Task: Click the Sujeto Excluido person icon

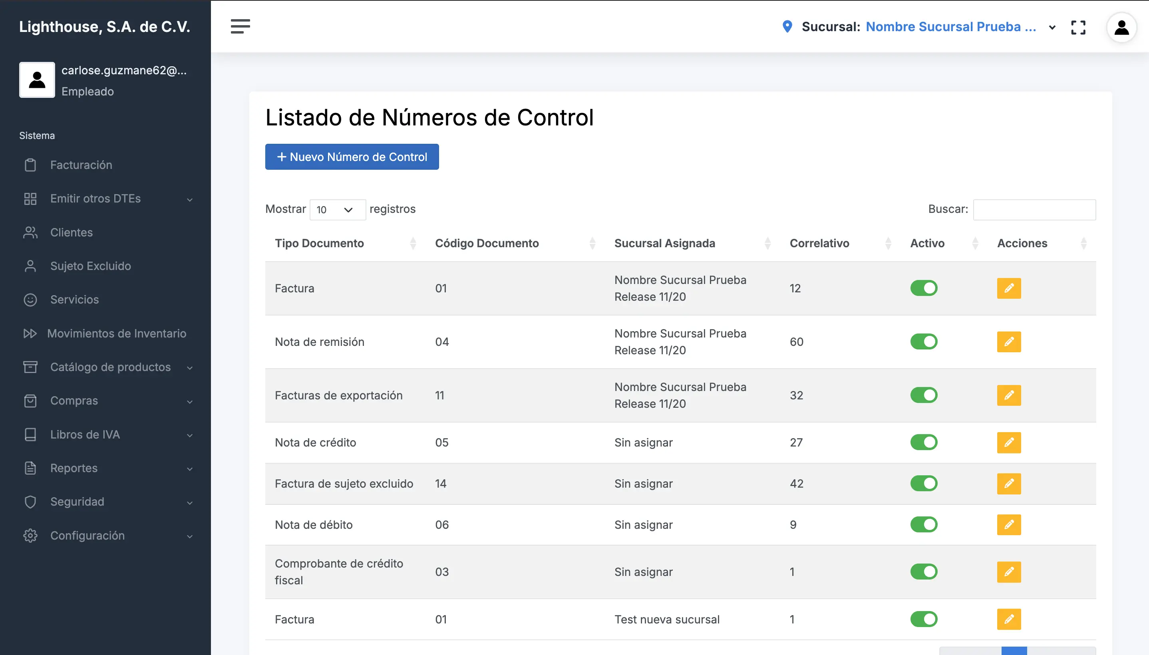Action: click(x=30, y=266)
